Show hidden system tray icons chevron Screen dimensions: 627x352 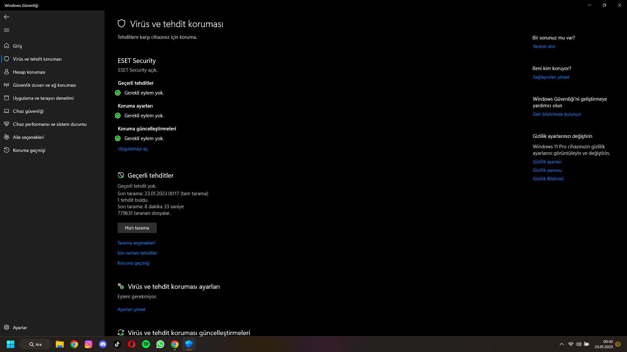tap(561, 344)
